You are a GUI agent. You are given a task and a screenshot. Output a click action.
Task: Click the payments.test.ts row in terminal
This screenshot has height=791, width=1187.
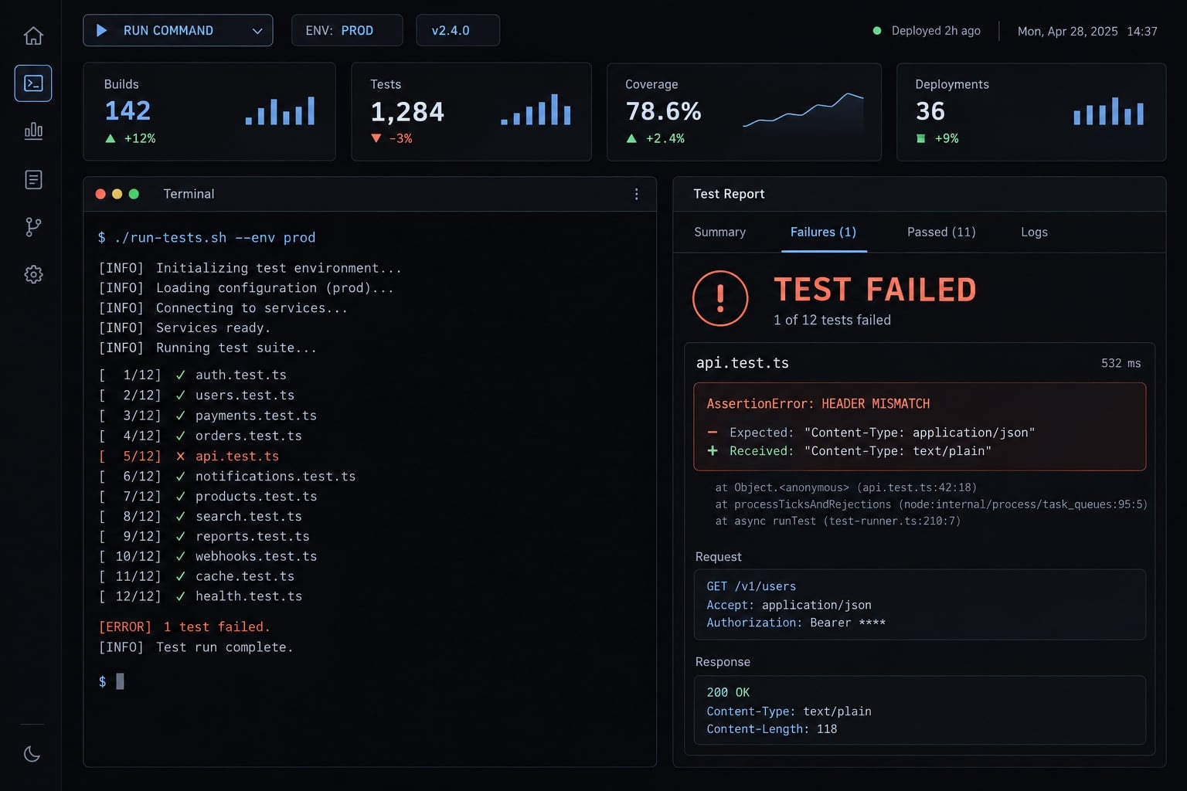point(208,416)
